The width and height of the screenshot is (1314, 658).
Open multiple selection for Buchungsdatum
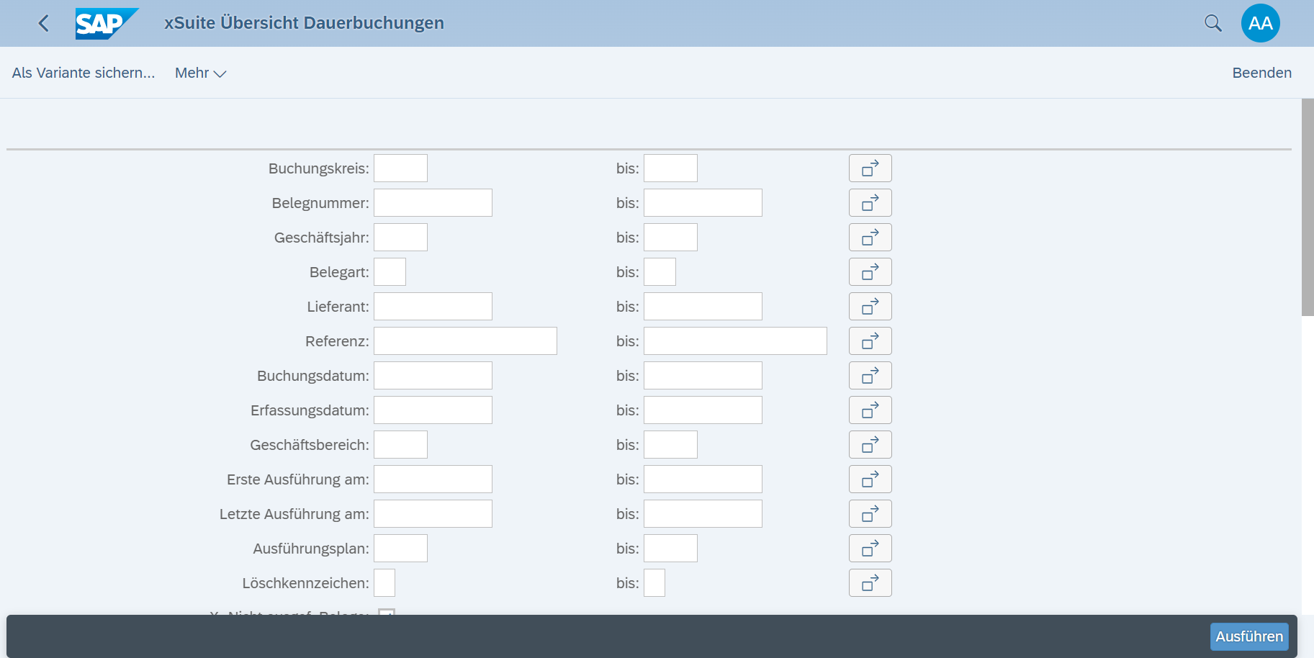870,376
